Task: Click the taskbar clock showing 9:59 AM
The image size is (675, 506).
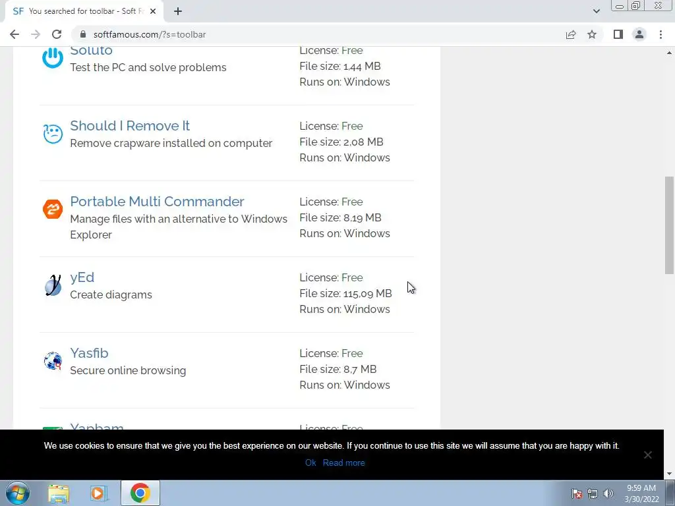Action: (641, 493)
